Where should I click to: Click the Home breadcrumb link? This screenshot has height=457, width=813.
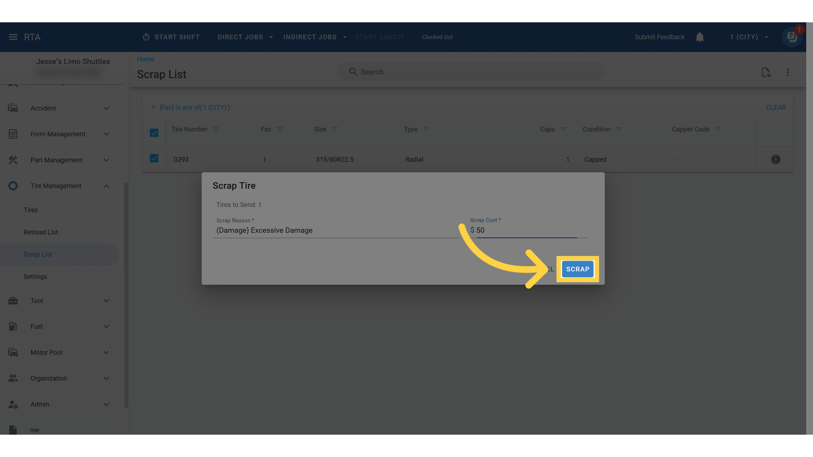(146, 59)
